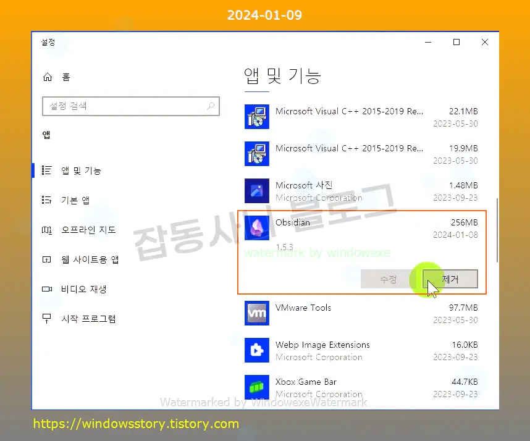Click the Home icon in the sidebar
This screenshot has height=441, width=530.
tap(48, 77)
